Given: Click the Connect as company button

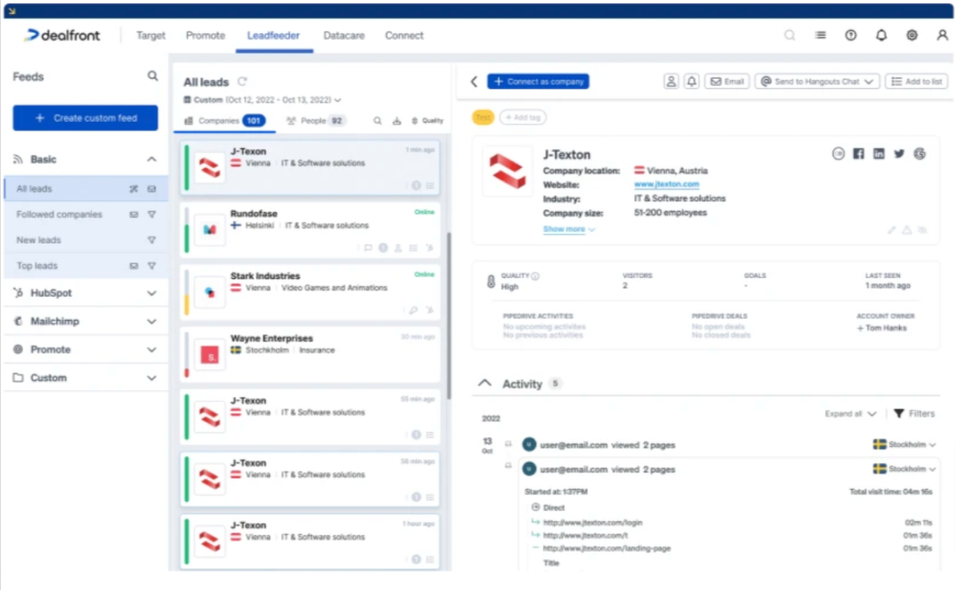Looking at the screenshot, I should (538, 81).
